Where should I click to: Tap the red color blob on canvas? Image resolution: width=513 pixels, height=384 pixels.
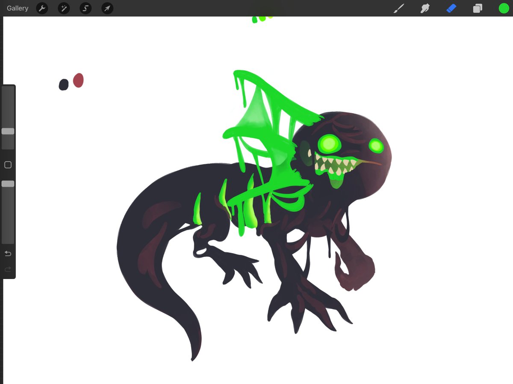click(x=78, y=80)
